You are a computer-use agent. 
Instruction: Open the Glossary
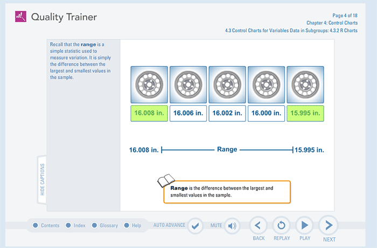104,225
